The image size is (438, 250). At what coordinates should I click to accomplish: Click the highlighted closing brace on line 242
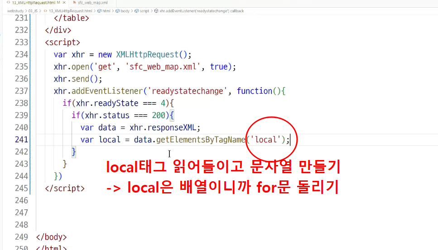tap(73, 152)
